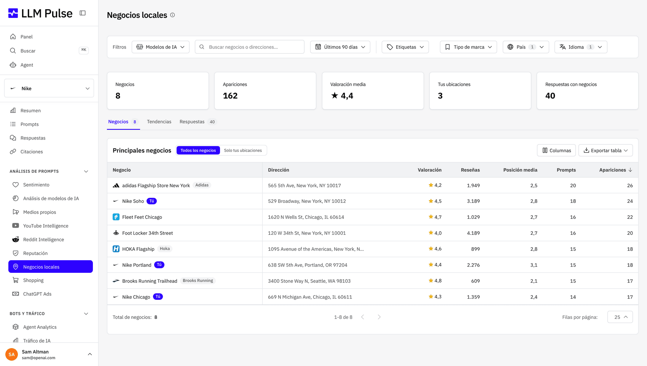This screenshot has height=366, width=647.
Task: Go to next page arrow
Action: click(x=379, y=317)
